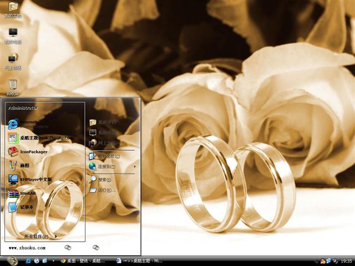
Task: Open the 回收站 recycle bin icon
Action: pos(13,88)
